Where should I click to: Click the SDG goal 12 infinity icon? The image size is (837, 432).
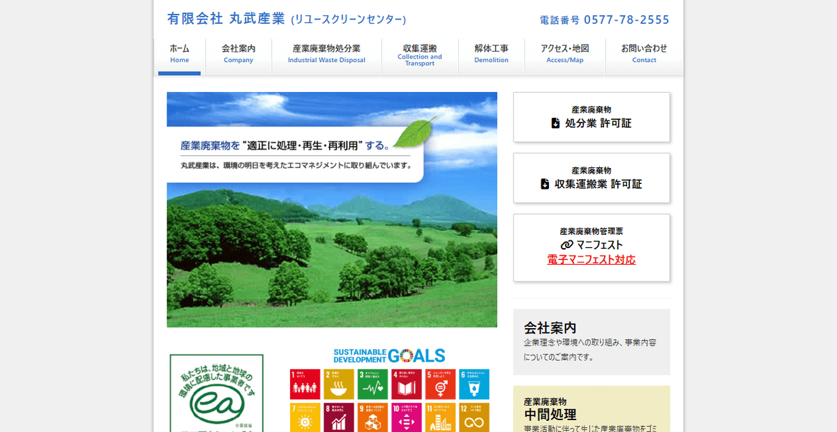tap(473, 419)
